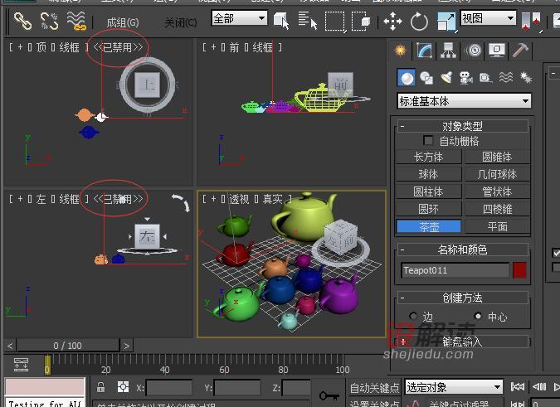This screenshot has height=407, width=560.
Task: Open the Create panel tab (star icon)
Action: 401,50
